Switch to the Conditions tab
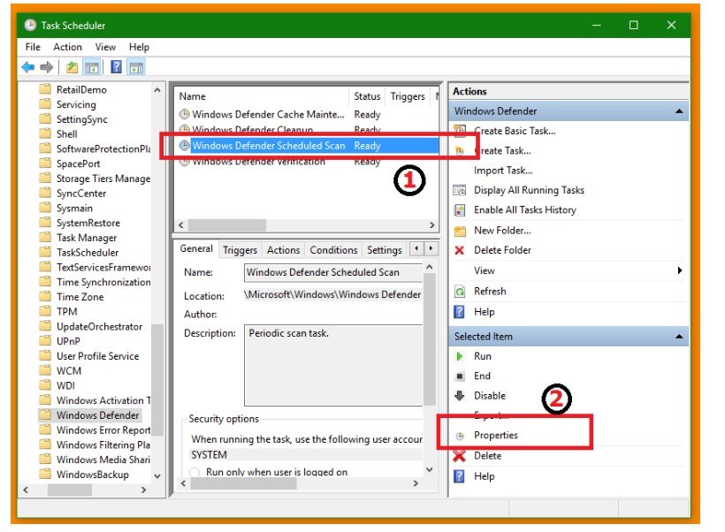This screenshot has height=532, width=725. (333, 250)
